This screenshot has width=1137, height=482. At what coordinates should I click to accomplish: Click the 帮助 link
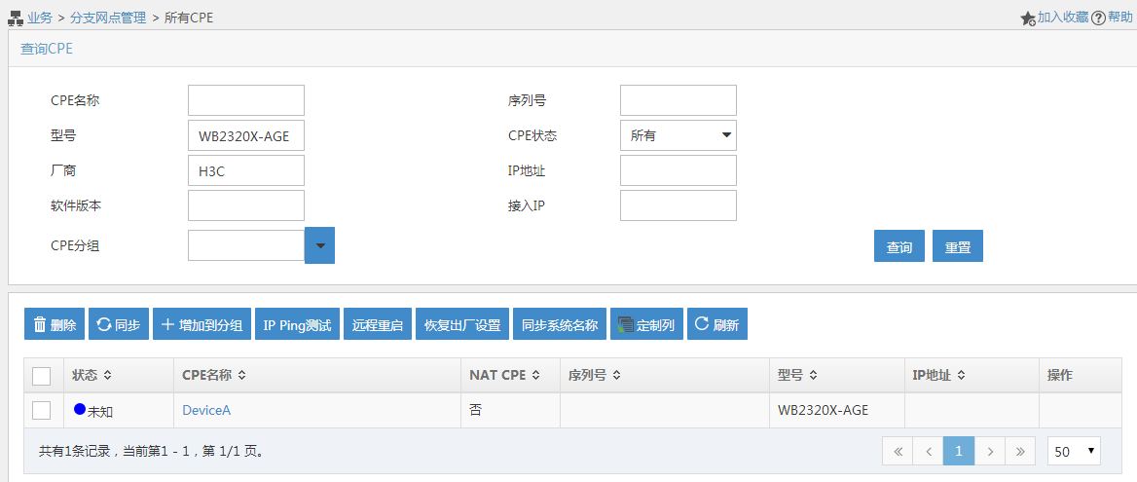pos(1119,18)
